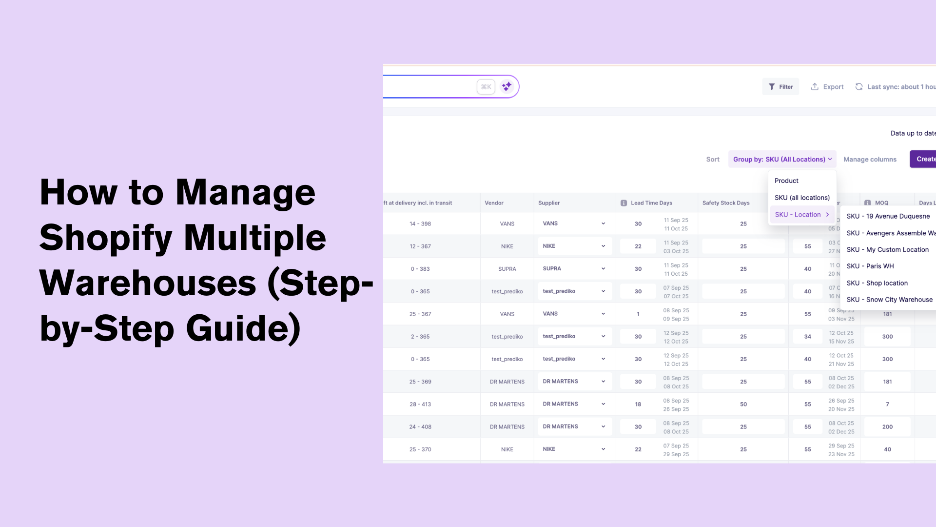Click the search input field
This screenshot has width=936, height=527.
(x=429, y=87)
